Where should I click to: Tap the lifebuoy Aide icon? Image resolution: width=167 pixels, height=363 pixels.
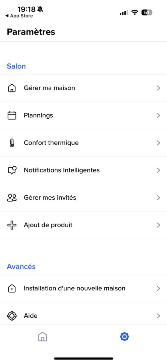[x=12, y=316]
